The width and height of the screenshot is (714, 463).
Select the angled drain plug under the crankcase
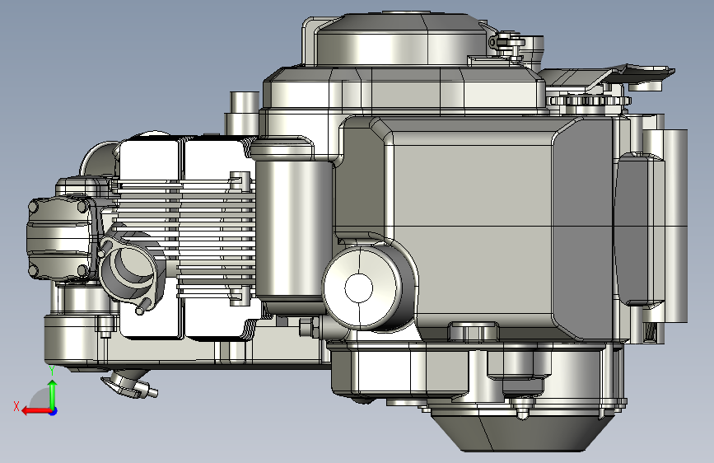coord(130,385)
